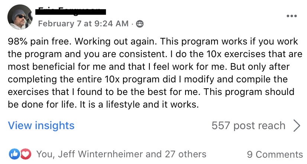Image resolution: width=307 pixels, height=164 pixels.
Task: Click the redacted author name
Action: pyautogui.click(x=71, y=12)
